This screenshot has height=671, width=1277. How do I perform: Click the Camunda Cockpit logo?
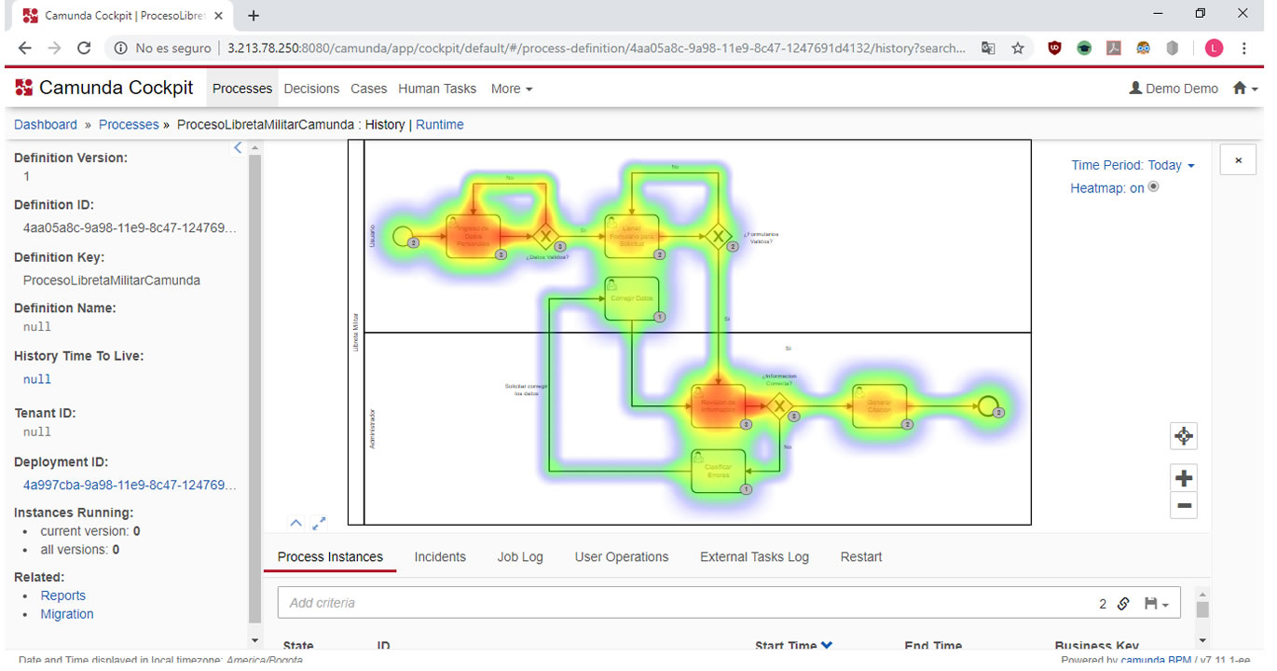click(x=104, y=88)
